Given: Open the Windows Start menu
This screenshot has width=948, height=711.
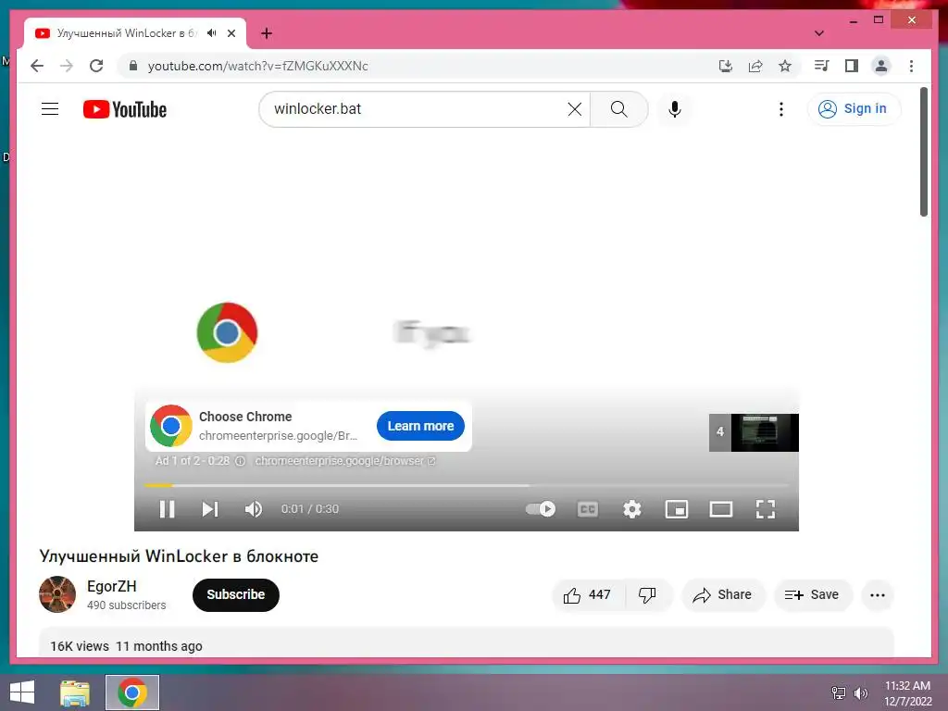Looking at the screenshot, I should click(x=22, y=692).
